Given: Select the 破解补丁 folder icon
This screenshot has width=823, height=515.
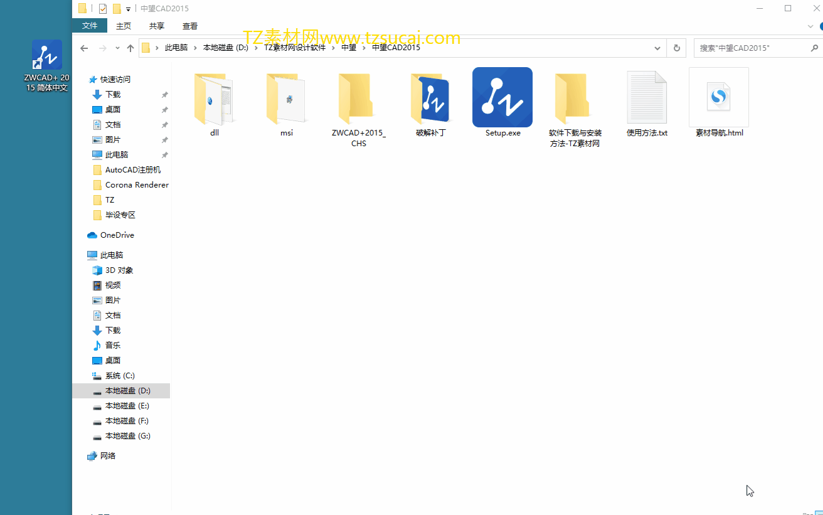Looking at the screenshot, I should pyautogui.click(x=430, y=98).
